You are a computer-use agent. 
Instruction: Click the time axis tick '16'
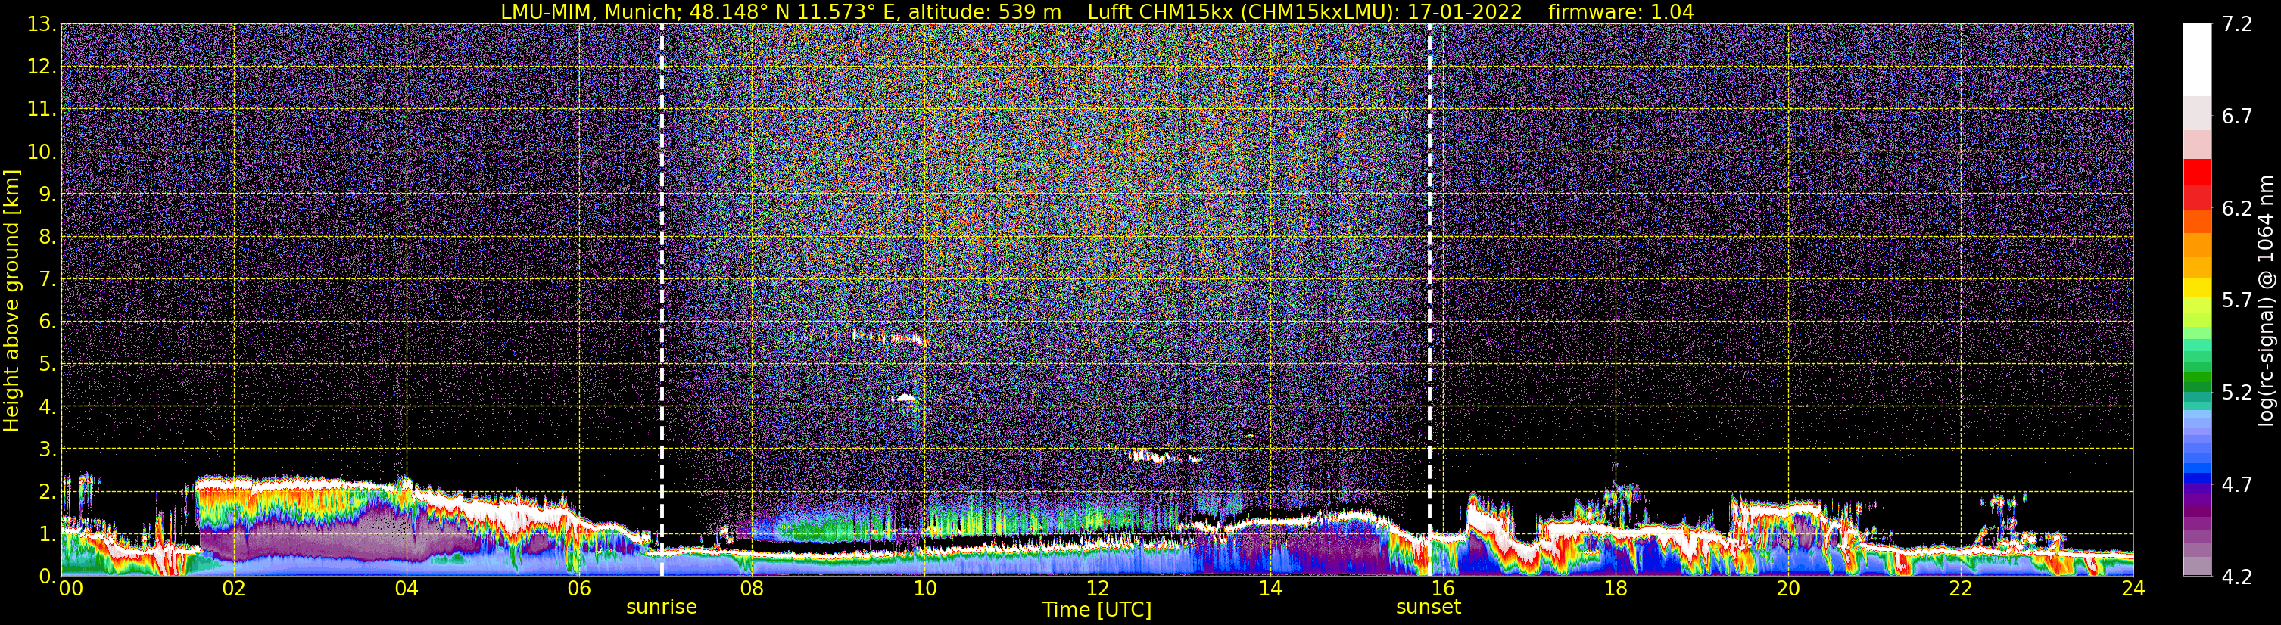point(1442,589)
